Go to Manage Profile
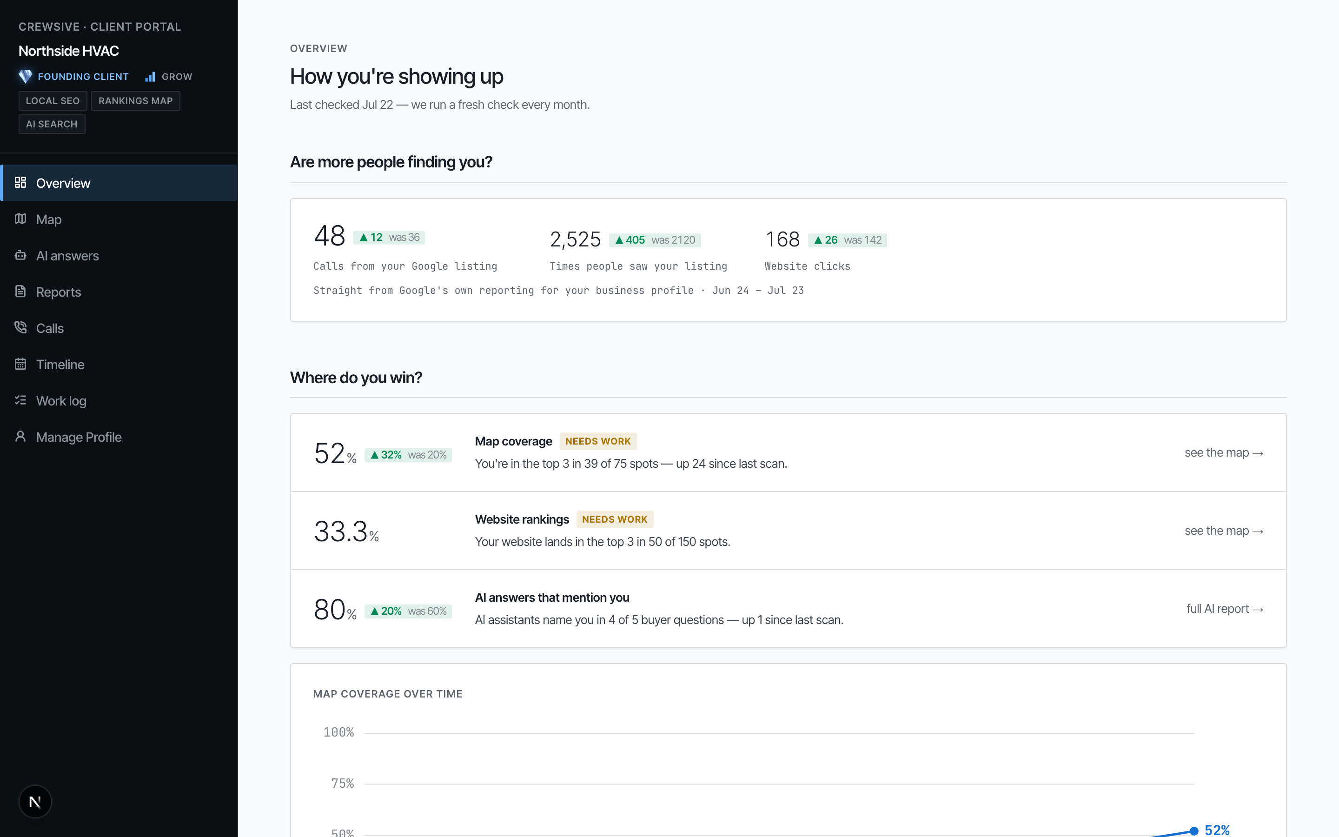Viewport: 1339px width, 837px height. tap(119, 437)
